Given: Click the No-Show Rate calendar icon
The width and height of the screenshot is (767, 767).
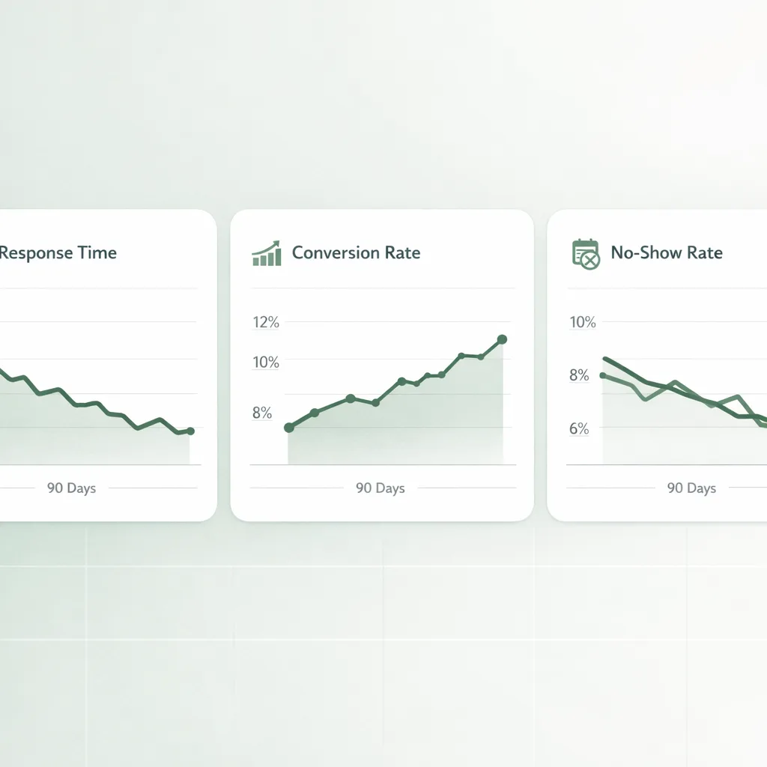Looking at the screenshot, I should (586, 254).
